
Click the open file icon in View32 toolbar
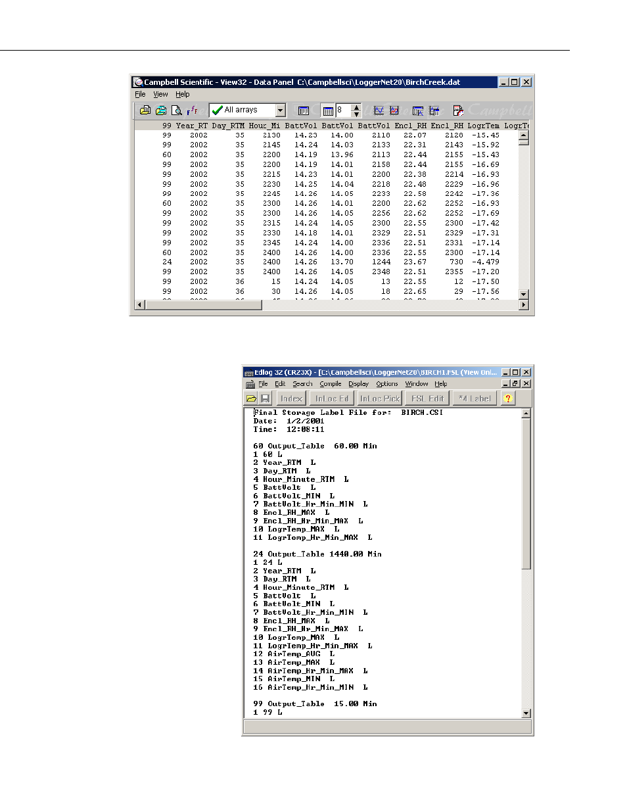[x=145, y=110]
